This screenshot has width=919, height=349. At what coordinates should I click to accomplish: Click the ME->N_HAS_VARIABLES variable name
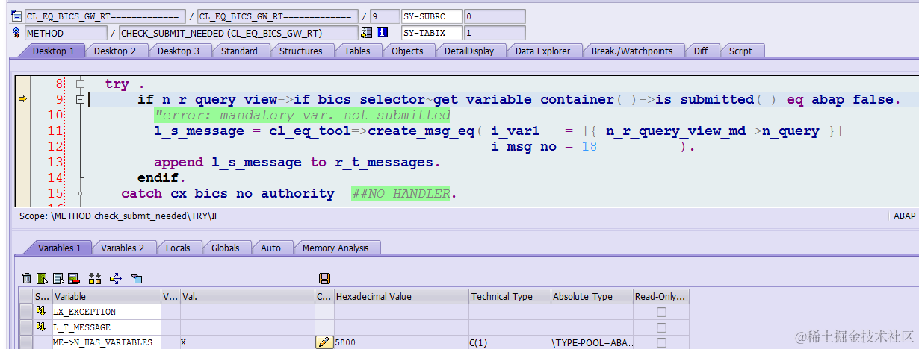pyautogui.click(x=105, y=342)
